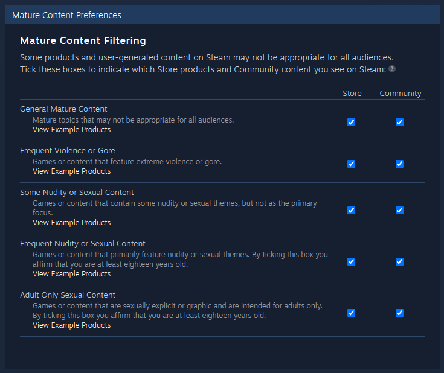This screenshot has width=444, height=373.
Task: View Example Products for Frequent Nudity
Action: (x=72, y=273)
